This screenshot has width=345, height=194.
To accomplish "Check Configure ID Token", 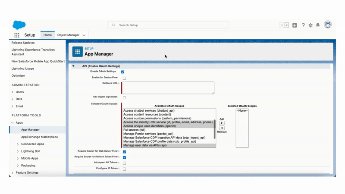I will tap(125, 169).
